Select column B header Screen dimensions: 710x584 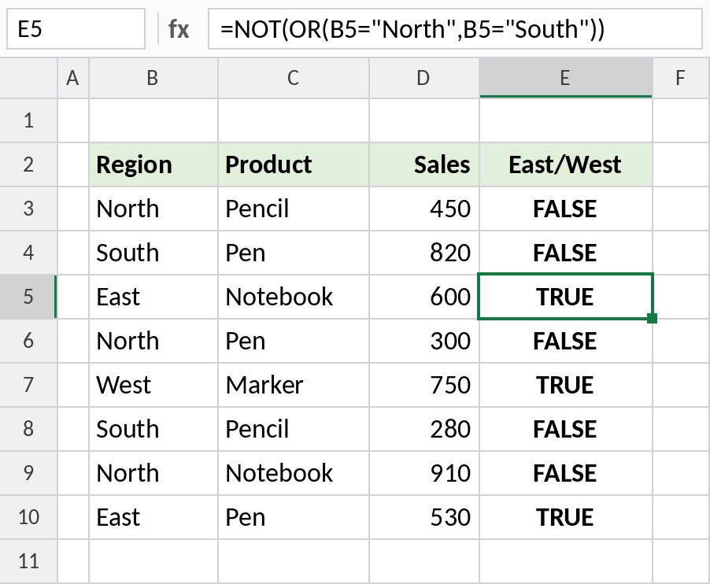[x=153, y=78]
